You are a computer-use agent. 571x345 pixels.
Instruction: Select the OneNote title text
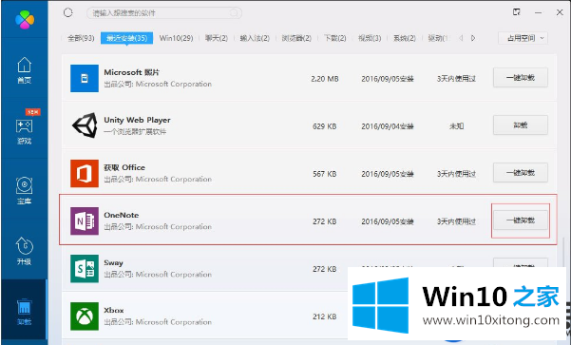(122, 215)
